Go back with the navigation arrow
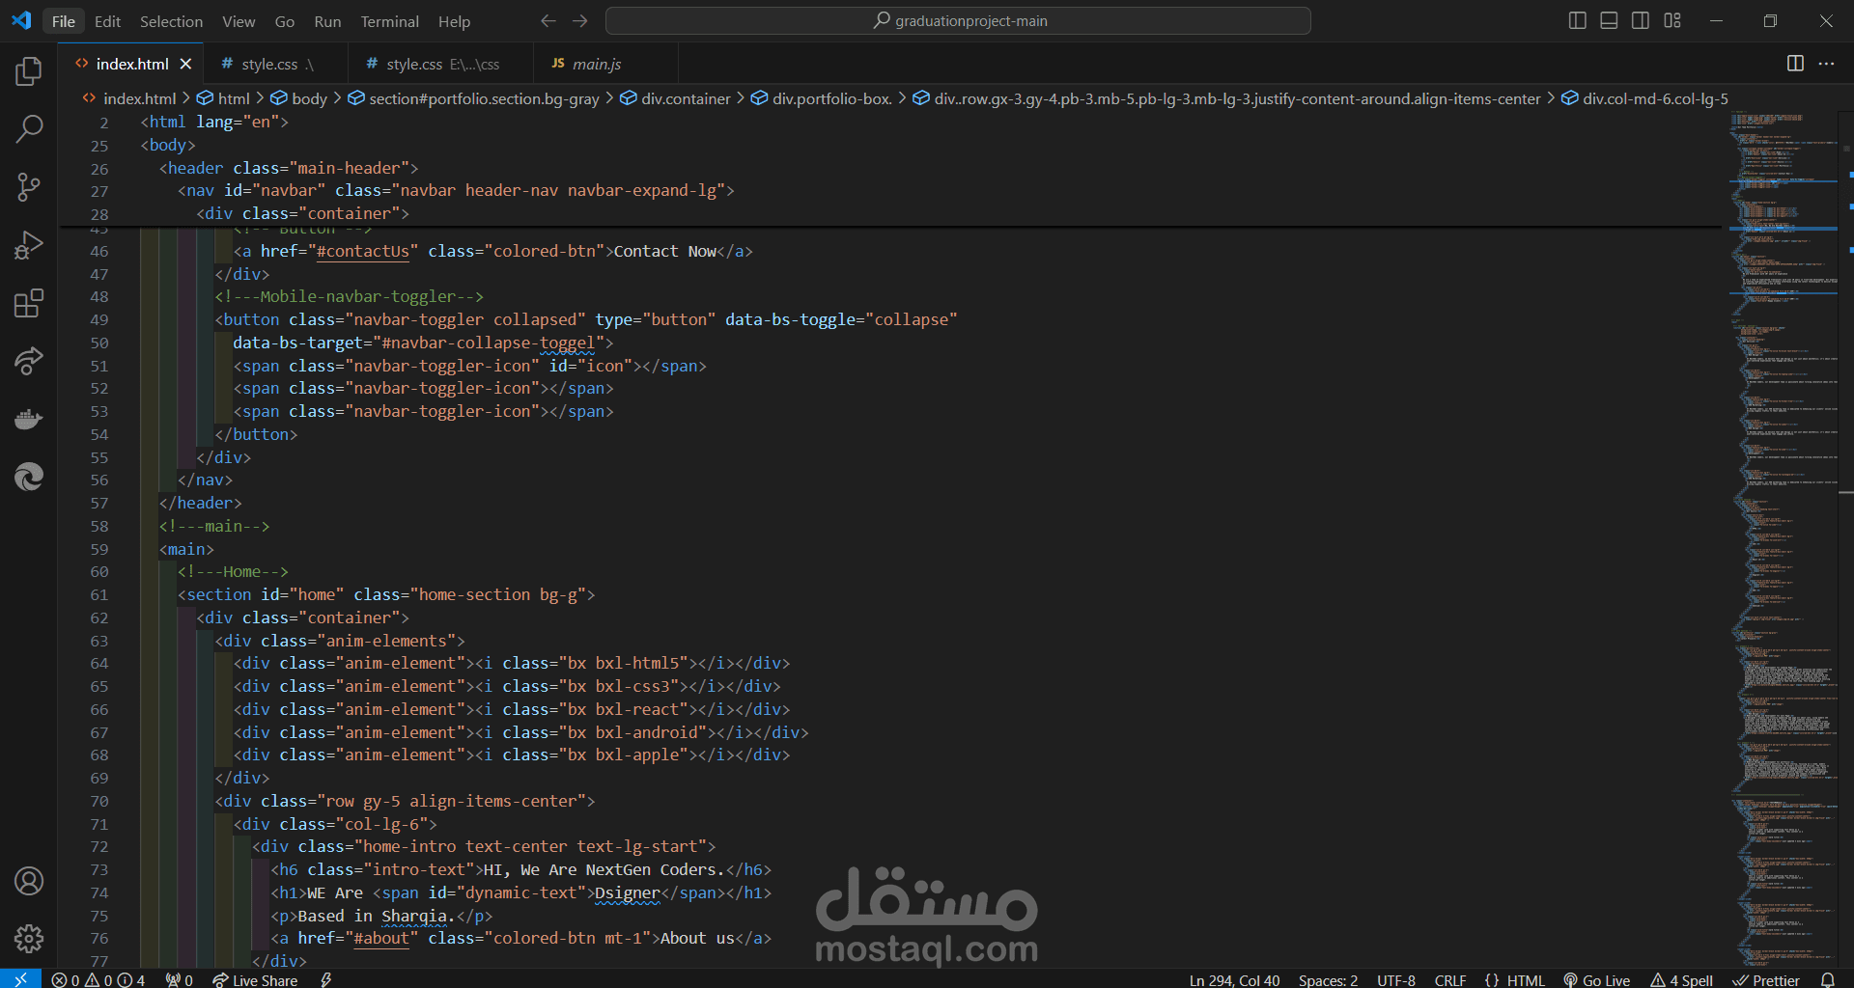This screenshot has width=1854, height=988. (x=548, y=20)
